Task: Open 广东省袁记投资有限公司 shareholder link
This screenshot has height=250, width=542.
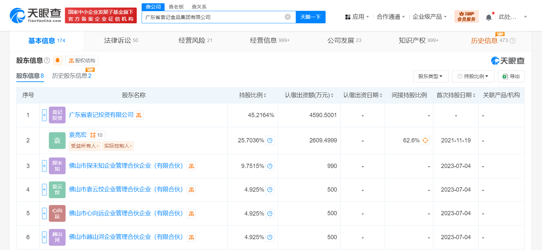Action: coord(101,115)
